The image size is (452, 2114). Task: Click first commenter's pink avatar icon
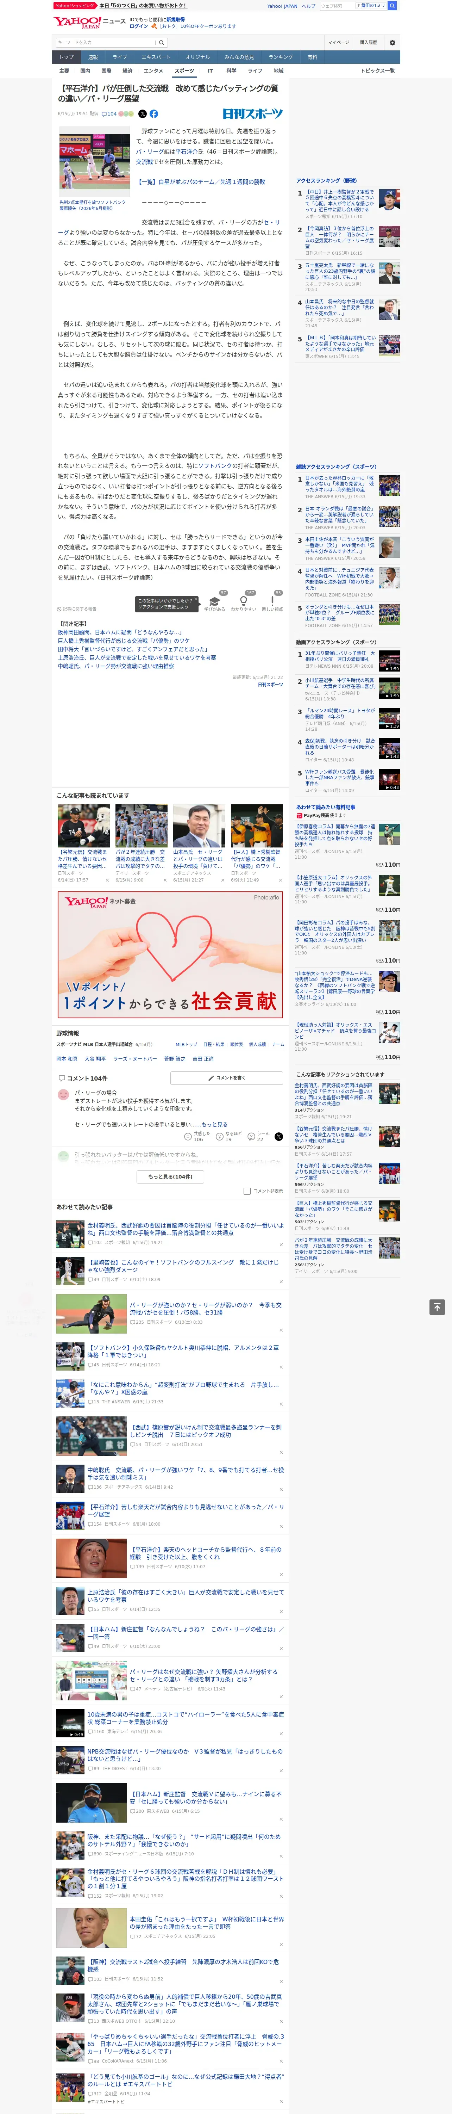[63, 1095]
